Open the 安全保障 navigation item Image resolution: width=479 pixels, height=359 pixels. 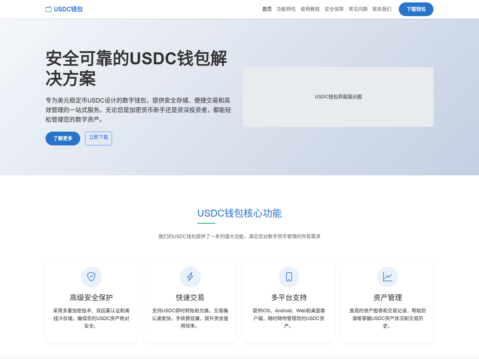[334, 9]
